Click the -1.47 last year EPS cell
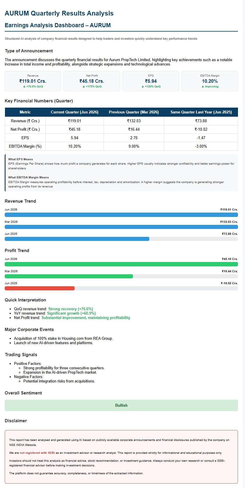The image size is (245, 488). (x=201, y=138)
